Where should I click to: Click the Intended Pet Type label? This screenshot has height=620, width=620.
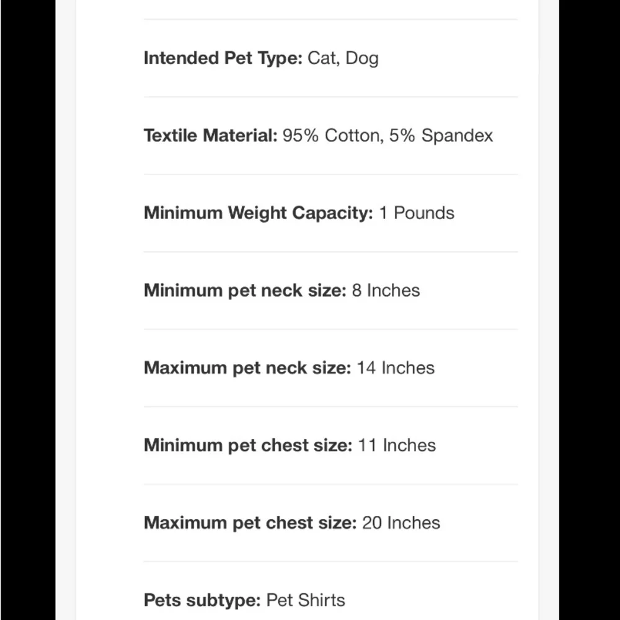coord(223,58)
